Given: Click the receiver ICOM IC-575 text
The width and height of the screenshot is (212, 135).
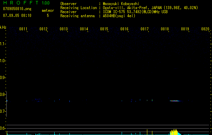Looking at the screenshot, I should (x=135, y=12).
